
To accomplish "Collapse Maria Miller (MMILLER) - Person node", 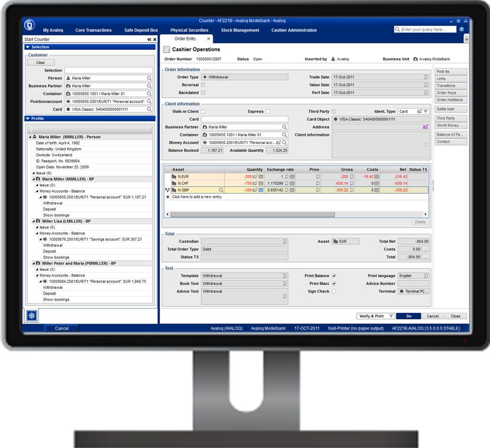I will click(30, 137).
